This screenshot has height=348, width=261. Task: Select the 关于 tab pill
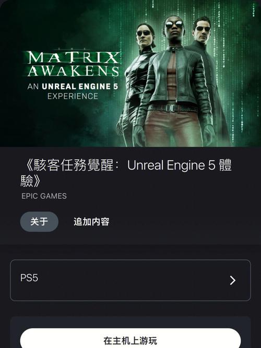coord(39,222)
